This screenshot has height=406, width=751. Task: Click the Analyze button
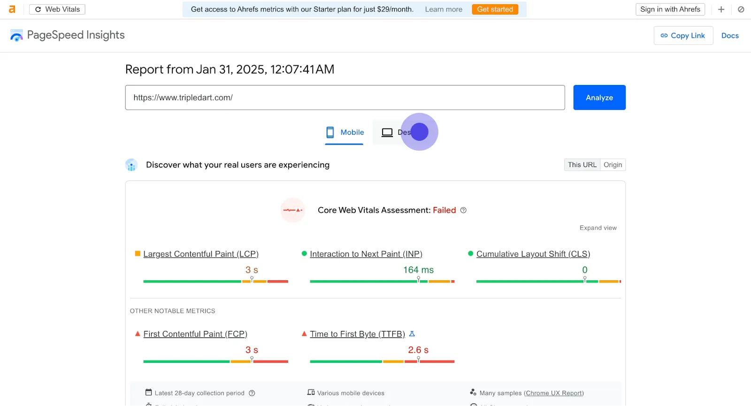pyautogui.click(x=599, y=98)
